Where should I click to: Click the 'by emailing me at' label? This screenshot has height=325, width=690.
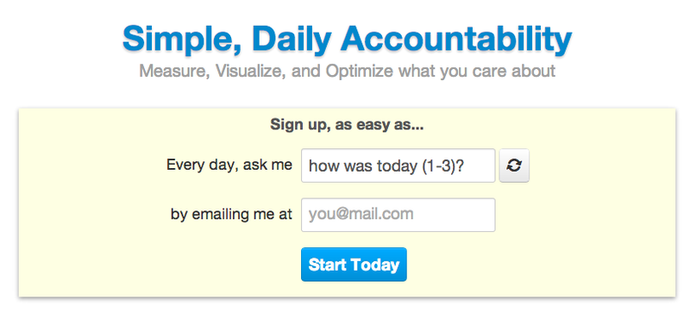coord(231,214)
